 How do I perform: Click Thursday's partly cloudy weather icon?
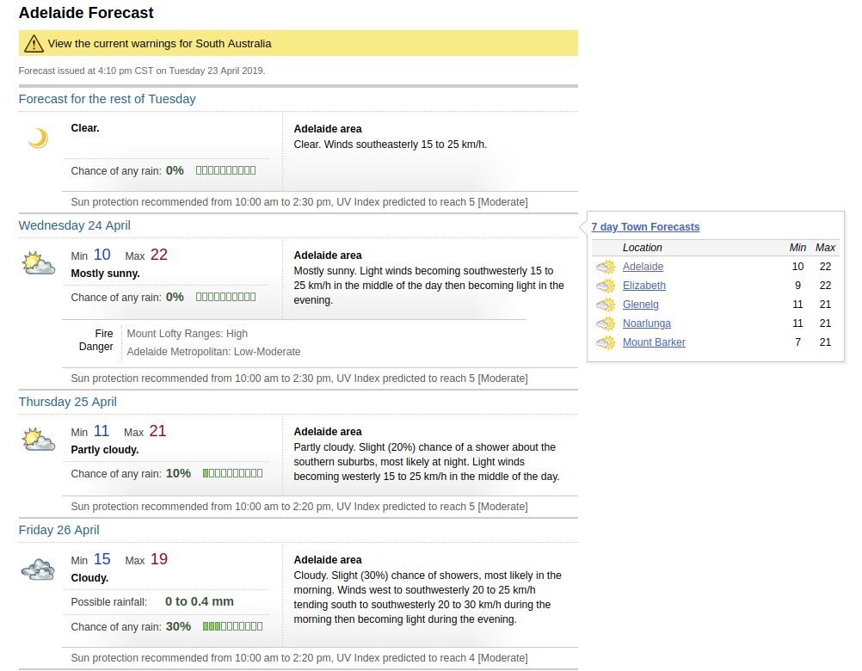point(39,439)
